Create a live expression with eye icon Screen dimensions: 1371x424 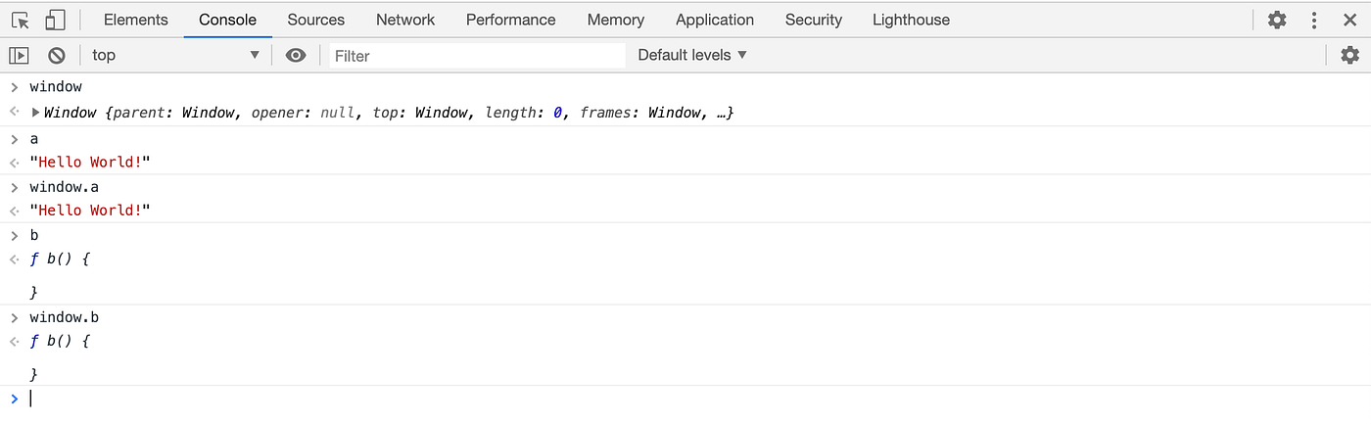(296, 56)
